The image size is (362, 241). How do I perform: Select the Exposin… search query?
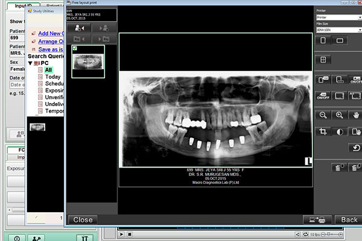click(x=54, y=90)
